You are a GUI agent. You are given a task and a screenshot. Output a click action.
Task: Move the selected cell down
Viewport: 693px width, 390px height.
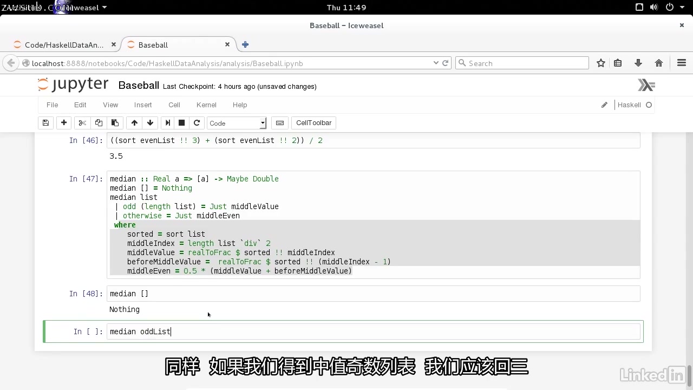tap(150, 122)
